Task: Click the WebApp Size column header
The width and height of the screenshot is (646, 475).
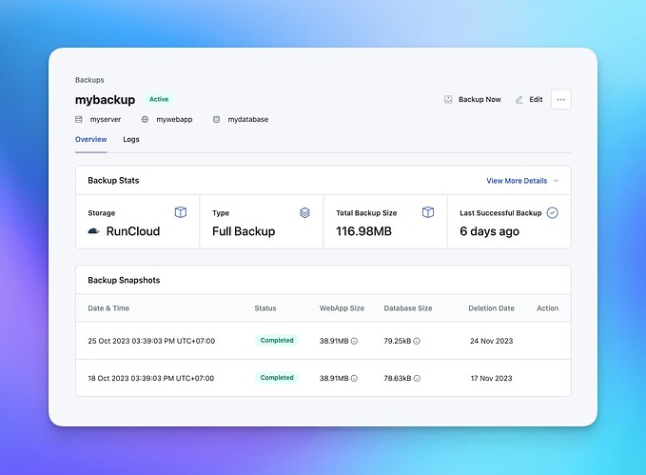Action: [x=342, y=308]
